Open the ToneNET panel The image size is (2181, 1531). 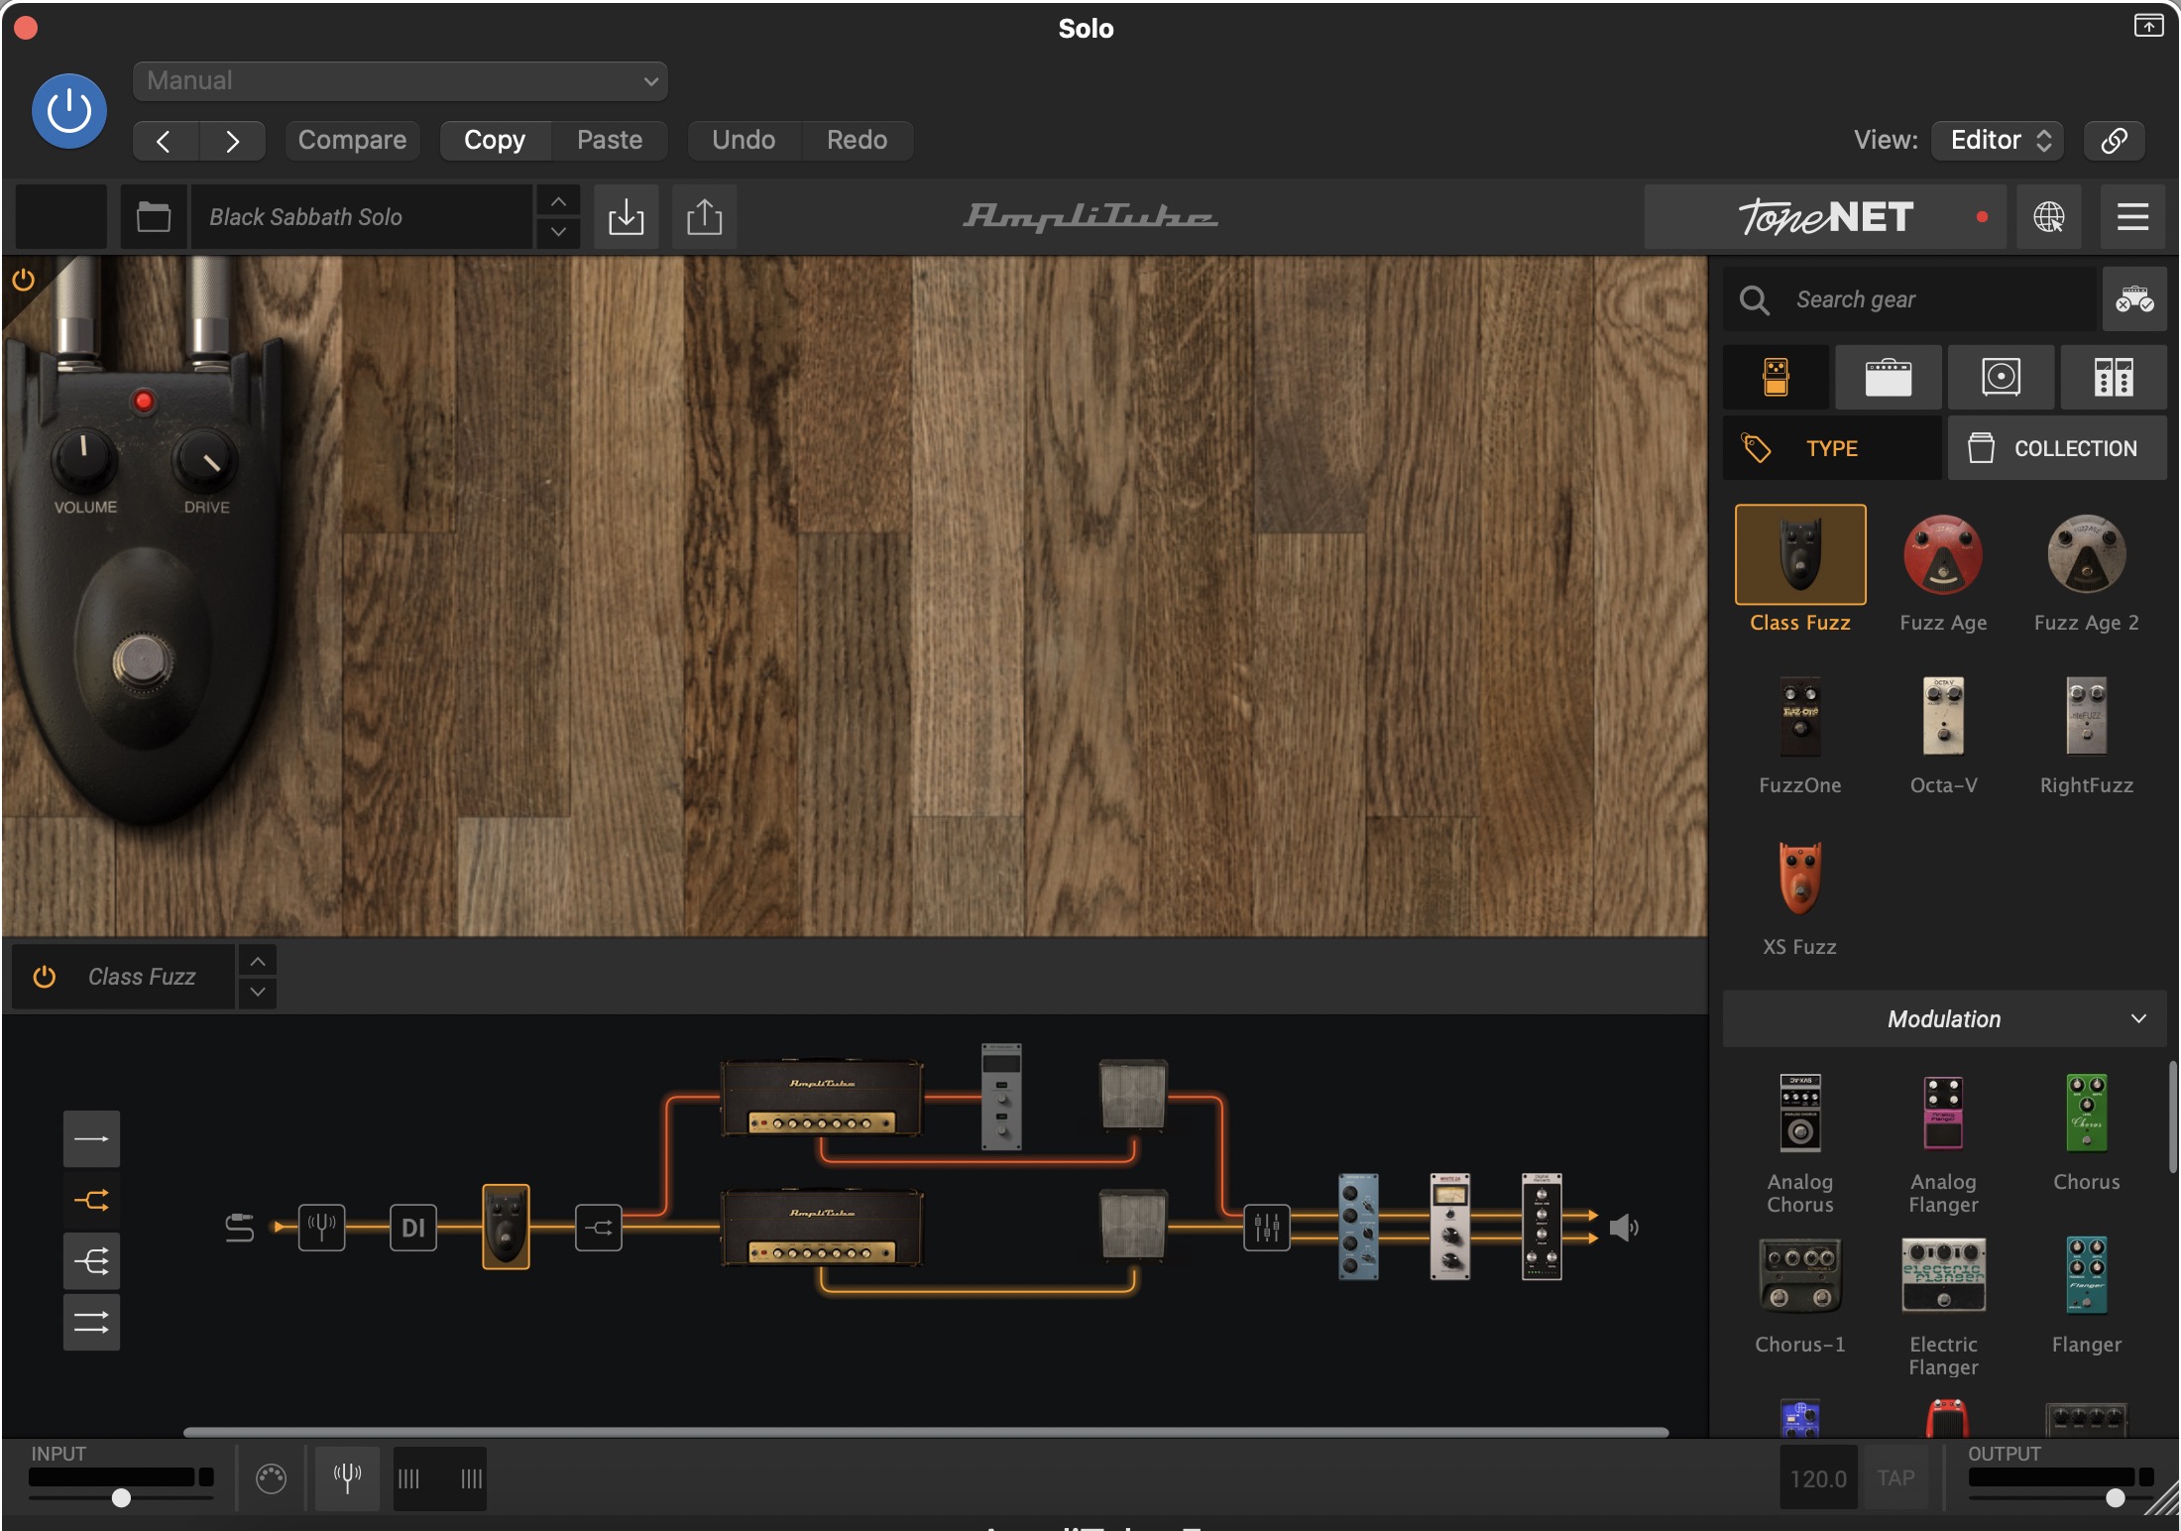point(1825,216)
